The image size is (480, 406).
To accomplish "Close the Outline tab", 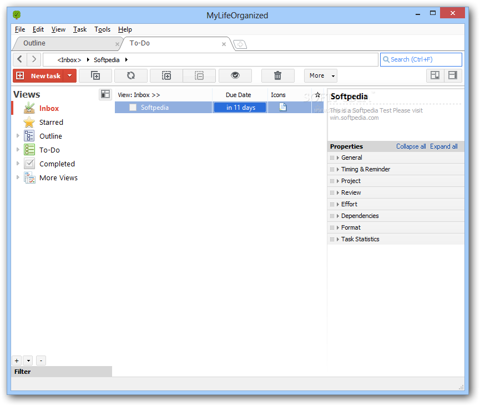I will pyautogui.click(x=117, y=44).
